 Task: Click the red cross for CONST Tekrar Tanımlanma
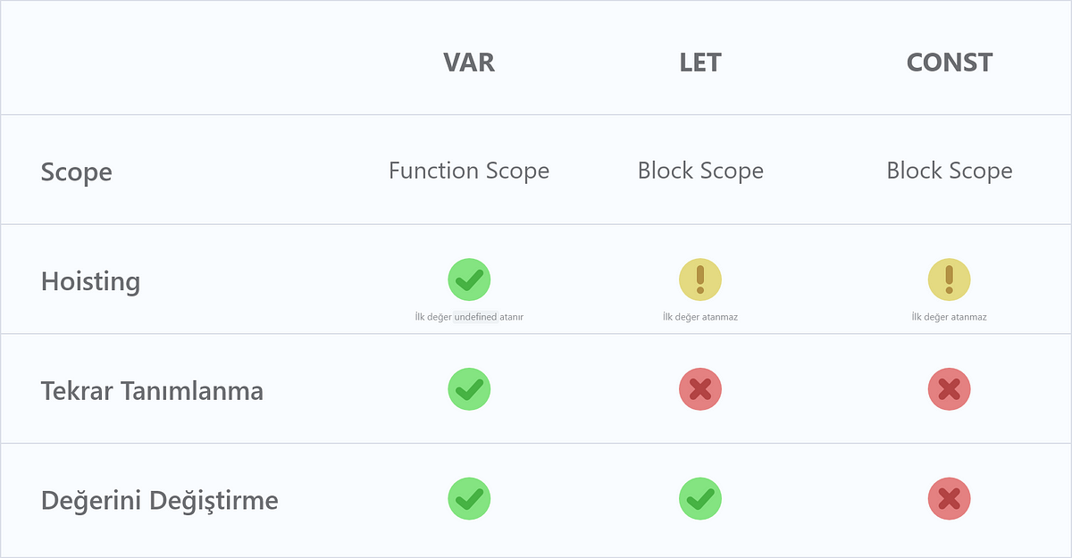949,389
